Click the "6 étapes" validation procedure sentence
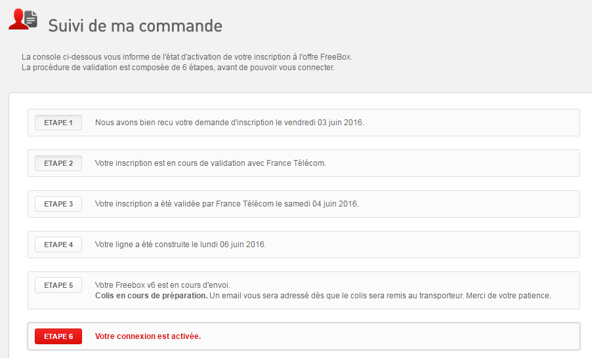 coord(178,68)
